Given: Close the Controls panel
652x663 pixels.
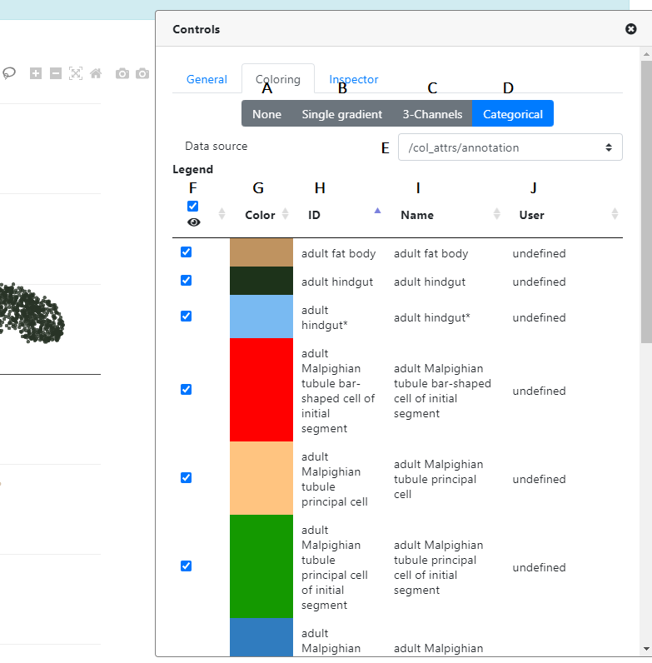Looking at the screenshot, I should (631, 29).
